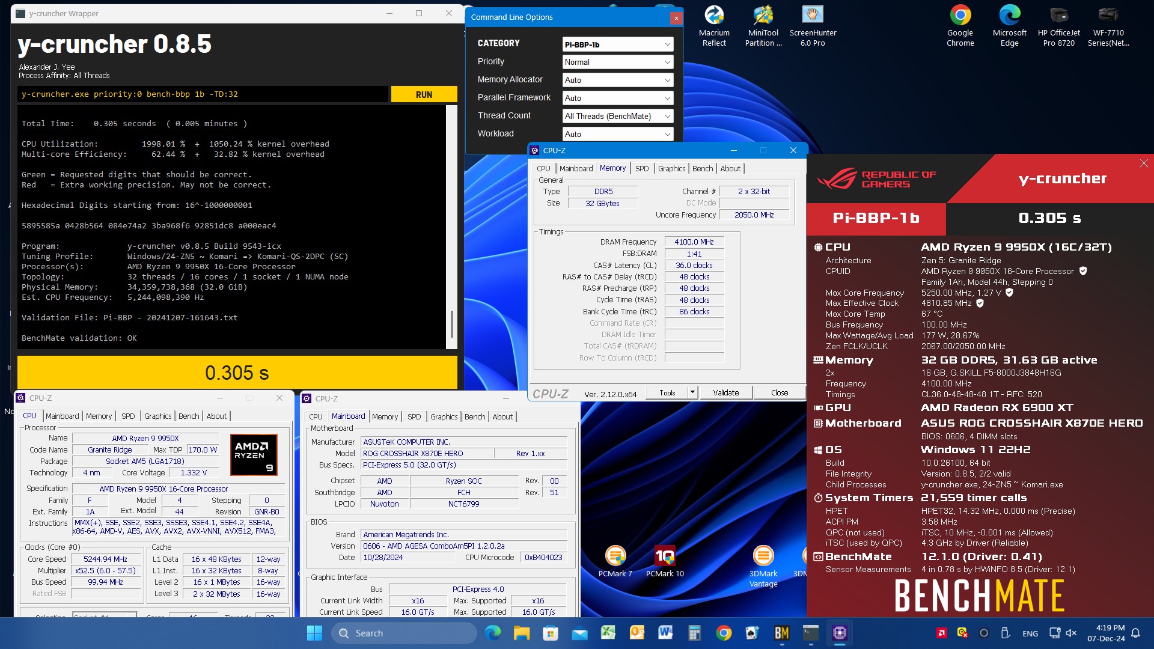Open Mail app from taskbar
Image resolution: width=1154 pixels, height=649 pixels.
(x=579, y=633)
